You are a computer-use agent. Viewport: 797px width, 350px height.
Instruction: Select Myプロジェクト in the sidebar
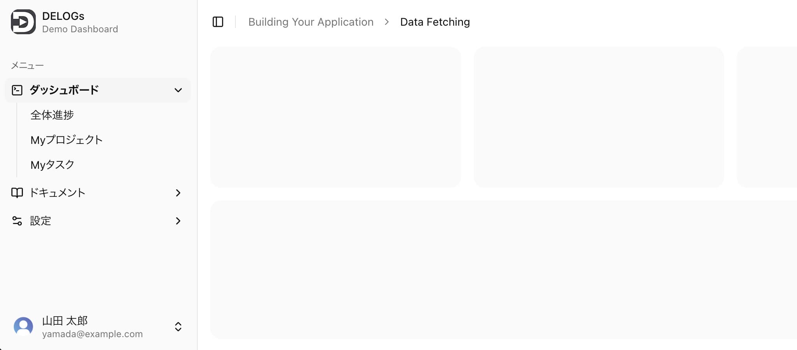[x=67, y=140]
